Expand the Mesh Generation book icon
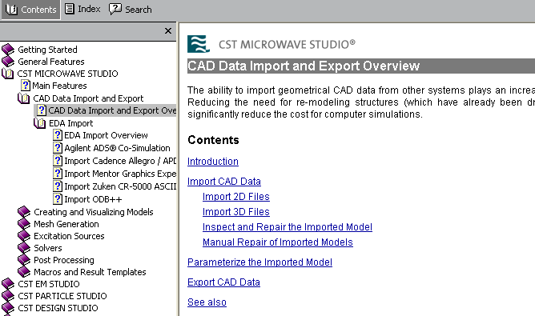 click(x=24, y=224)
